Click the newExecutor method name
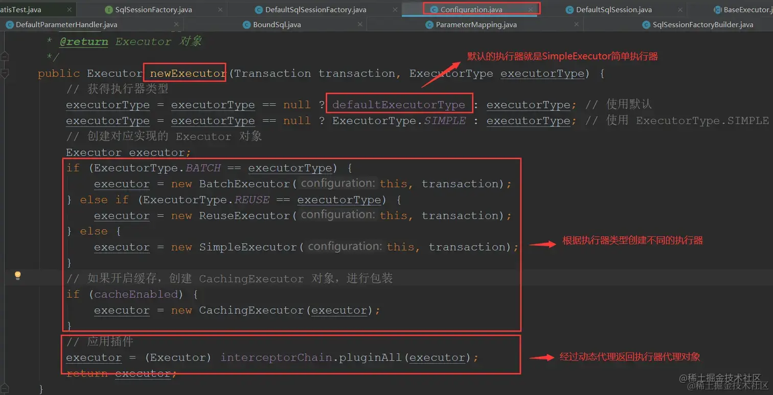773x395 pixels. [x=188, y=73]
